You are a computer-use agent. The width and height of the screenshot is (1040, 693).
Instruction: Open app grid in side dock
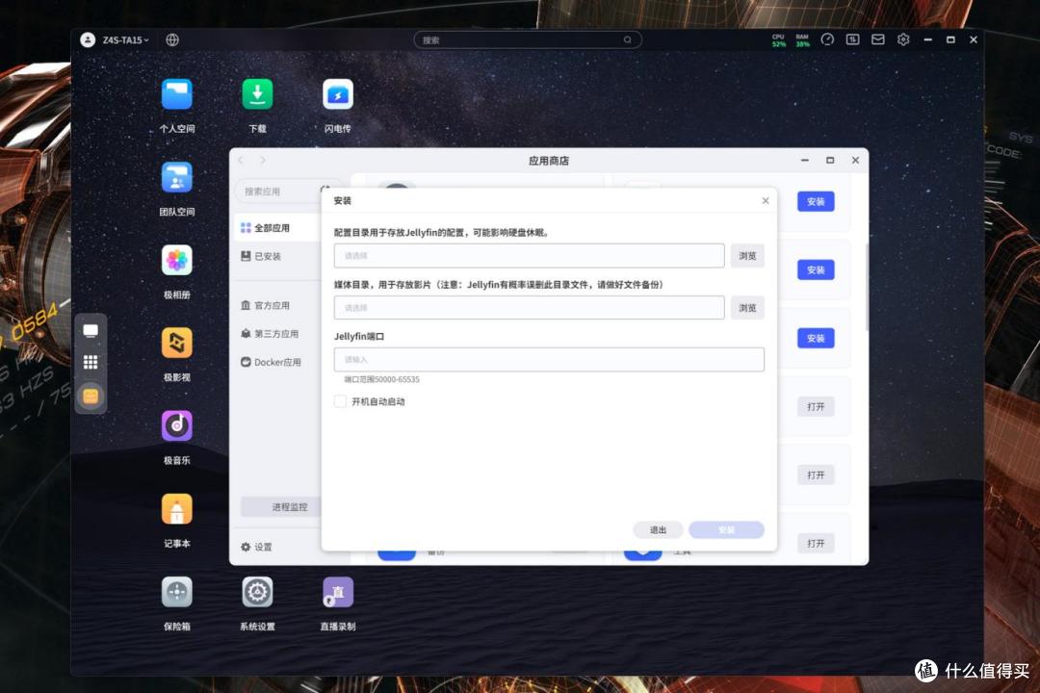coord(91,362)
